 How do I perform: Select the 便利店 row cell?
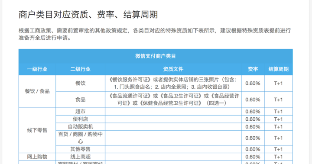point(81,119)
